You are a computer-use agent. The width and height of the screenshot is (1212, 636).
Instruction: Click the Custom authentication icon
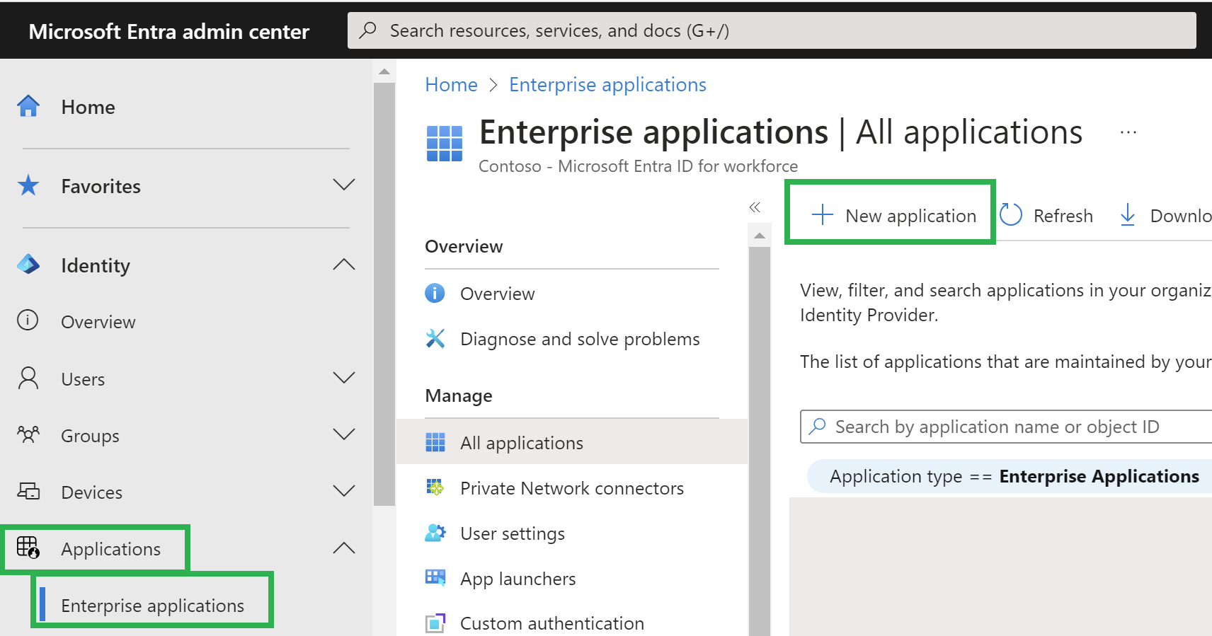tap(435, 623)
